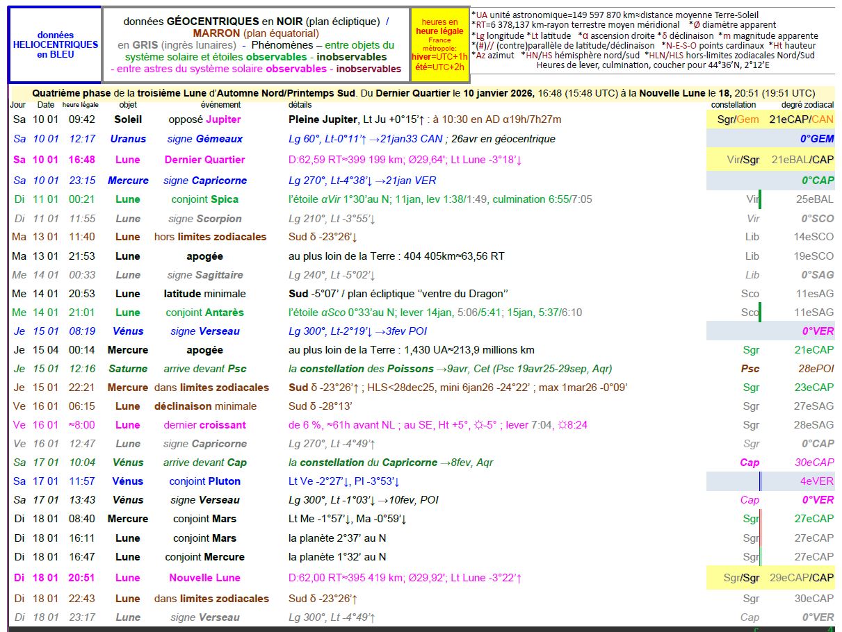Click the yellow 'Sgr/Gem' constellation cell
Screen dimensions: 842x632
tap(738, 119)
